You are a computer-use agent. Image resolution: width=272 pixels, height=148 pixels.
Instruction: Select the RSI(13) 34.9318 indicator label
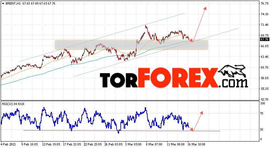[13, 104]
